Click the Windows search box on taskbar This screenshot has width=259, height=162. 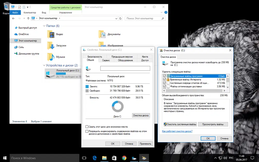[45, 158]
